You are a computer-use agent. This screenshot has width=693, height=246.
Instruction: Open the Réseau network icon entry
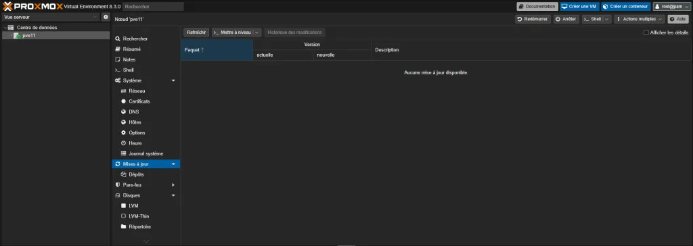pos(124,91)
